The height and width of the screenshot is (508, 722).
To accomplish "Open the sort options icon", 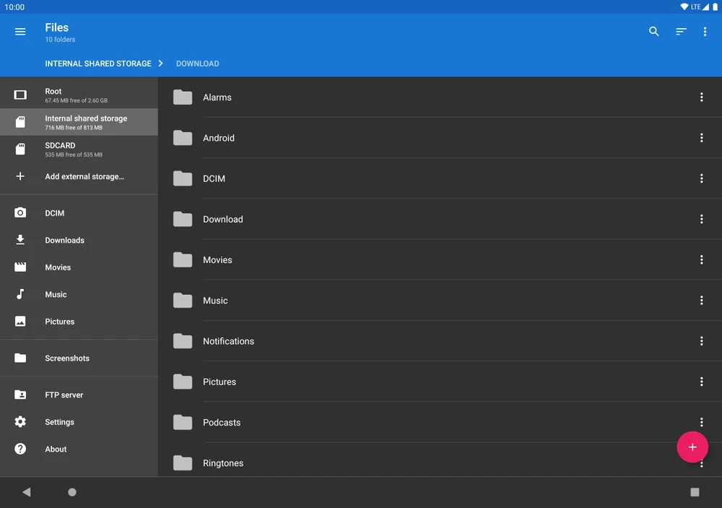I will (681, 32).
